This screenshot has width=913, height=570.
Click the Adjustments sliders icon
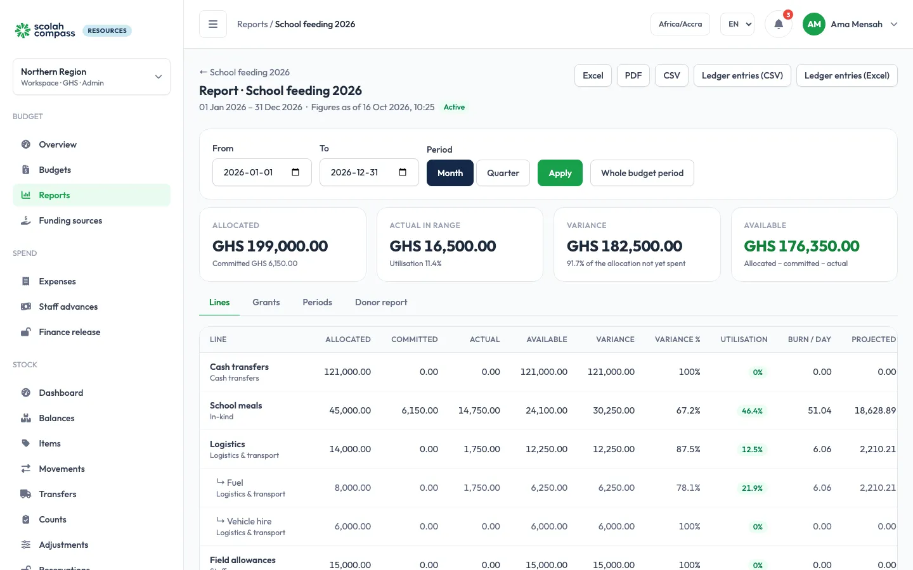(x=26, y=545)
